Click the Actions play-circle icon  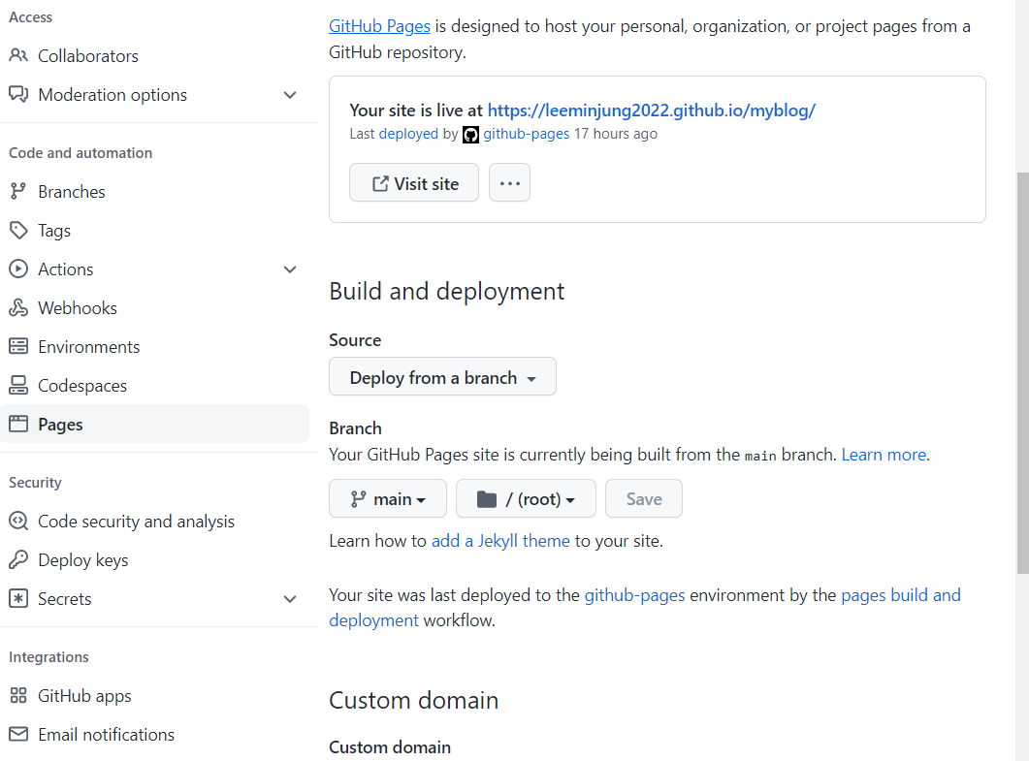[x=18, y=269]
